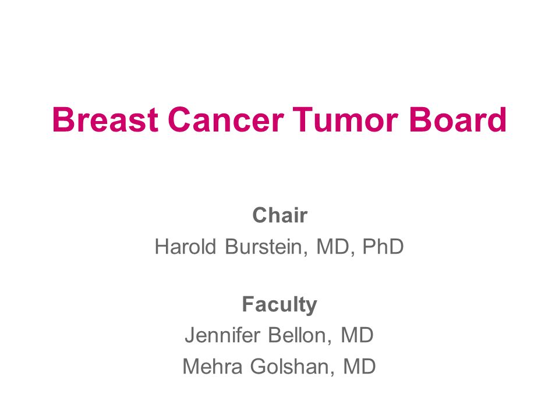Click the first name 'Jennifer'
The height and width of the screenshot is (419, 559).
point(223,335)
